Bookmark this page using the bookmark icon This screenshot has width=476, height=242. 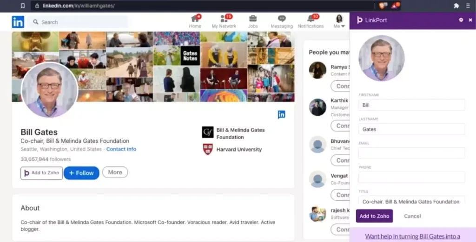point(23,6)
